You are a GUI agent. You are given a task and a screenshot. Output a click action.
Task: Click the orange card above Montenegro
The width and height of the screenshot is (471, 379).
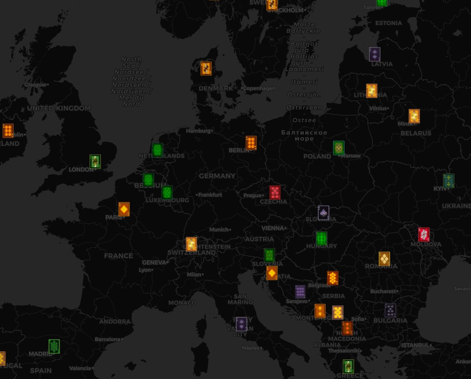(x=320, y=311)
